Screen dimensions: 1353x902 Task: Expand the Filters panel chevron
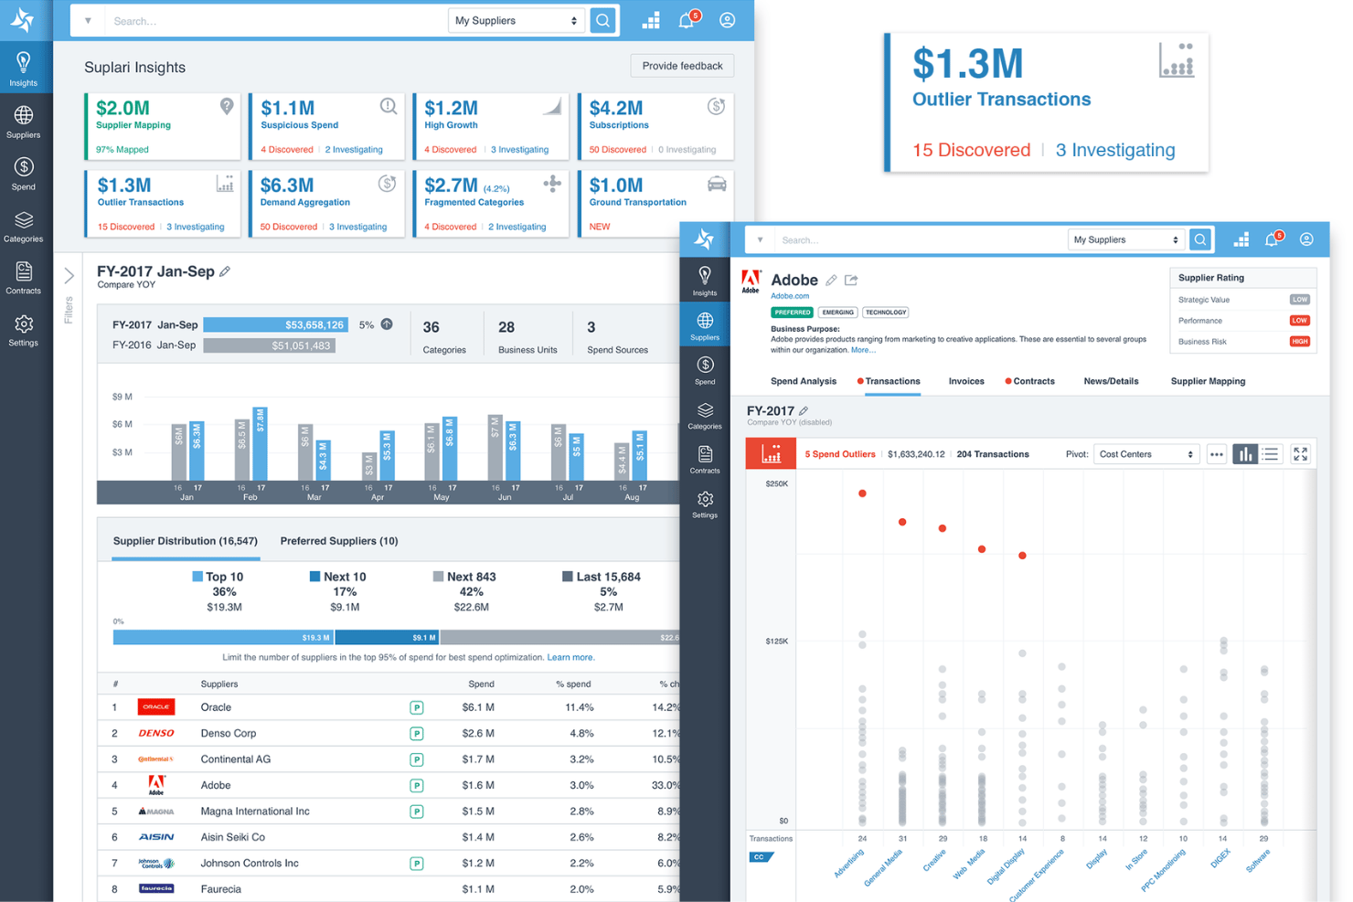point(69,275)
